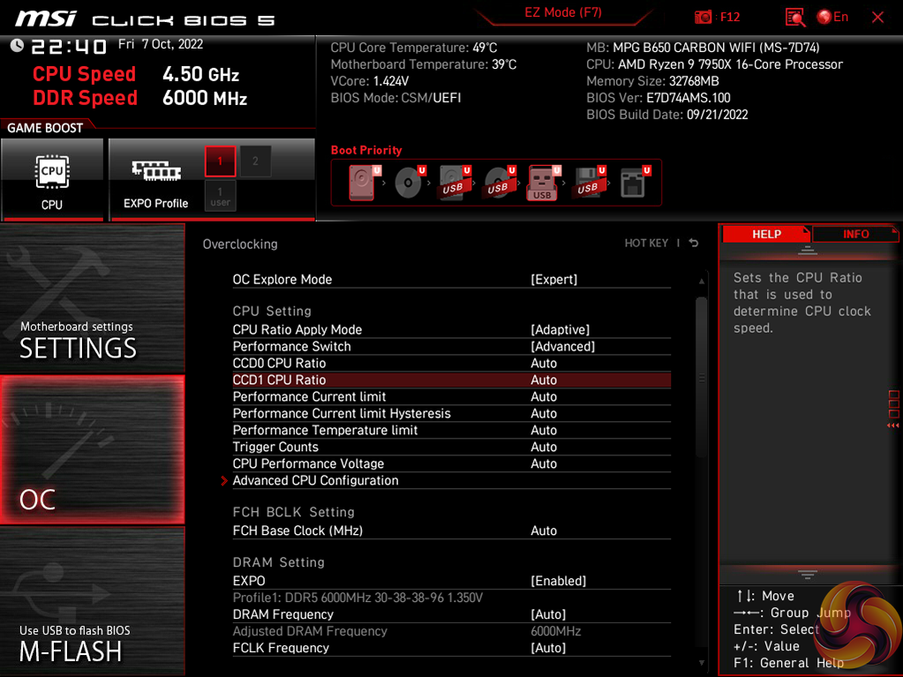Expand Advanced CPU Configuration submenu
Image resolution: width=903 pixels, height=677 pixels.
click(315, 481)
